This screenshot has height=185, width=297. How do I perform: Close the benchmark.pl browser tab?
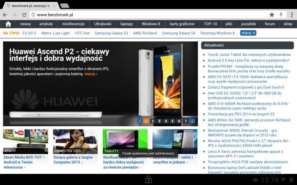pos(54,6)
